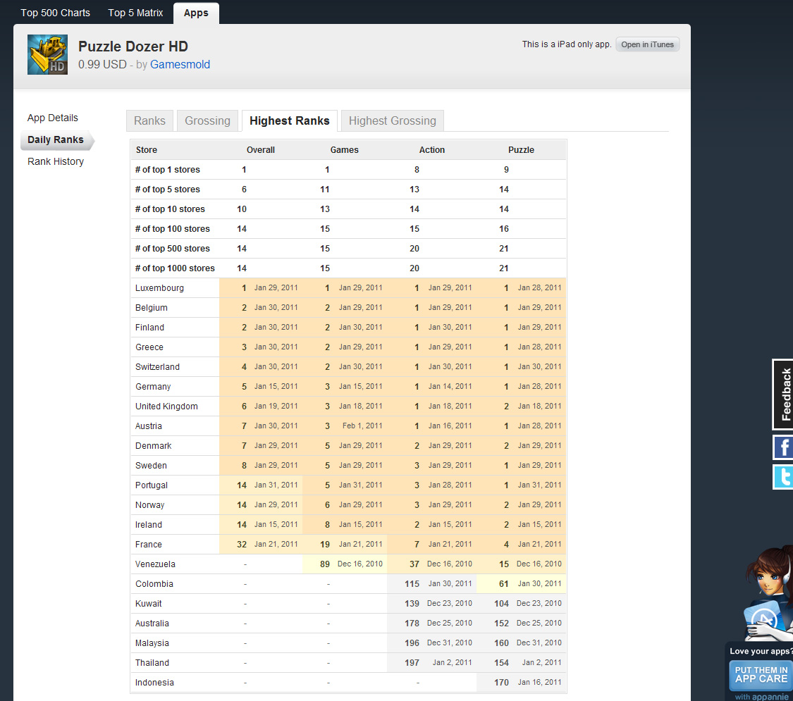Viewport: 793px width, 701px height.
Task: Open App Details in the sidebar
Action: (x=53, y=118)
